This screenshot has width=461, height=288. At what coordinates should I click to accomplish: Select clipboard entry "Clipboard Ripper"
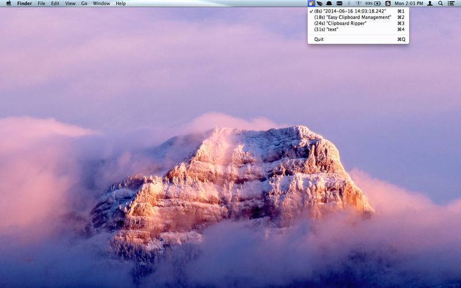(358, 23)
